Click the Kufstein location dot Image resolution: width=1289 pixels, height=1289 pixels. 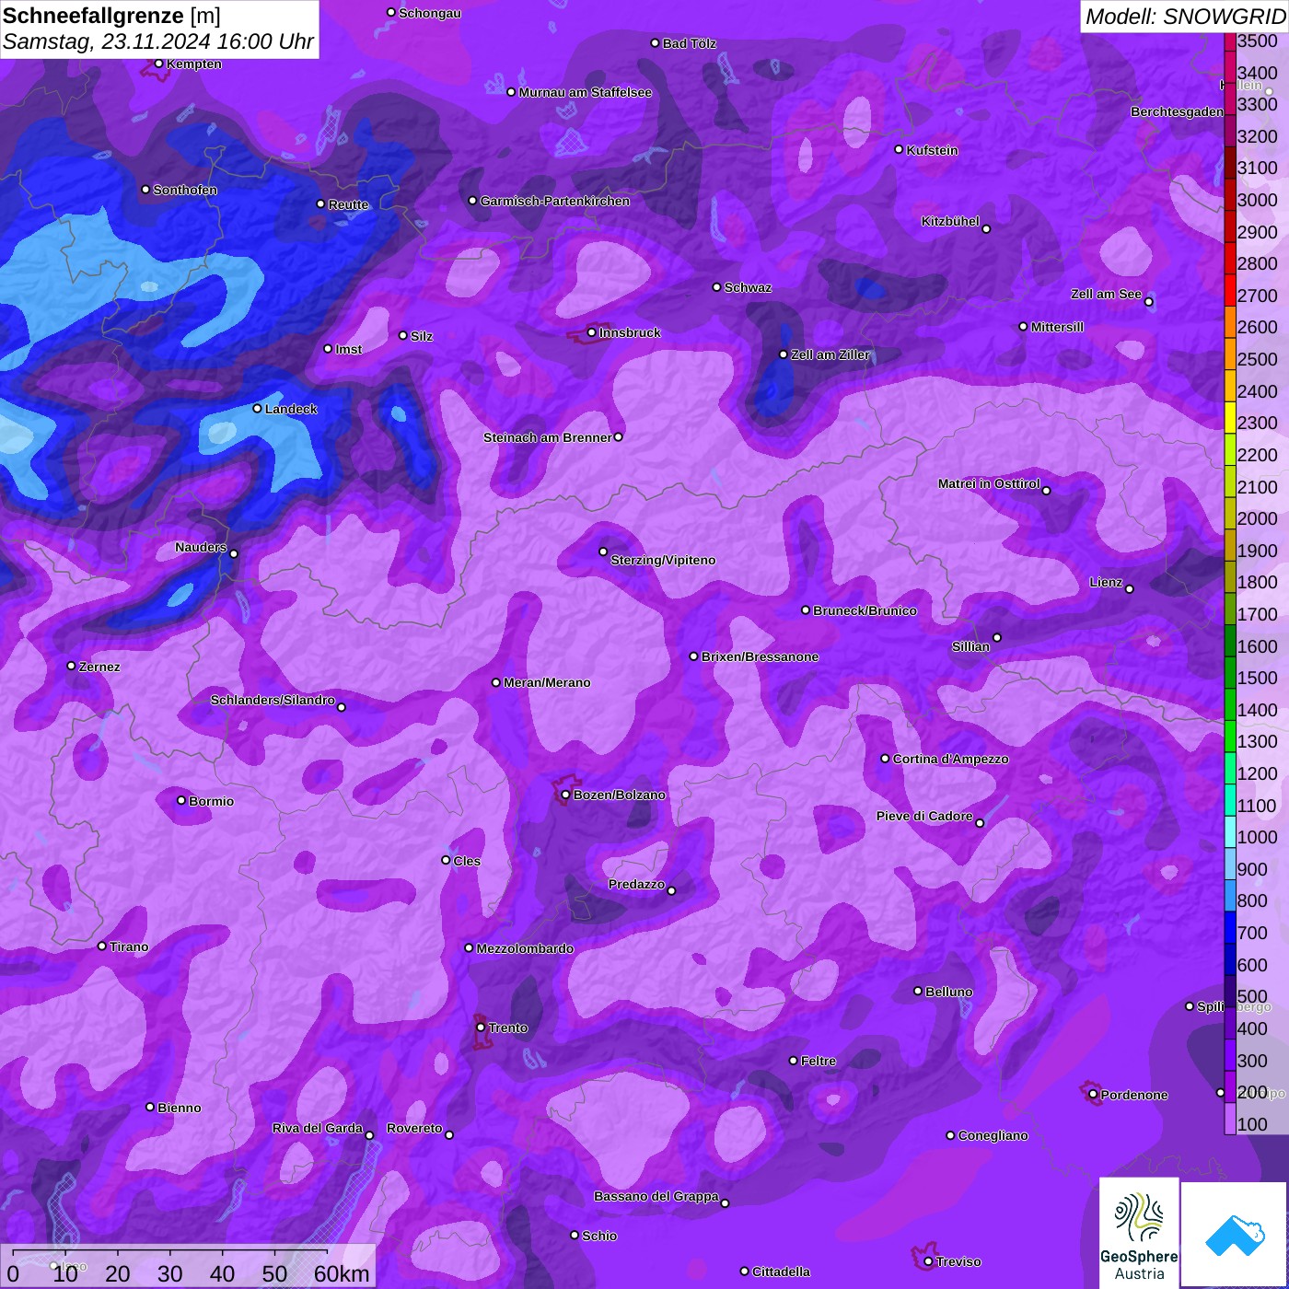(899, 149)
